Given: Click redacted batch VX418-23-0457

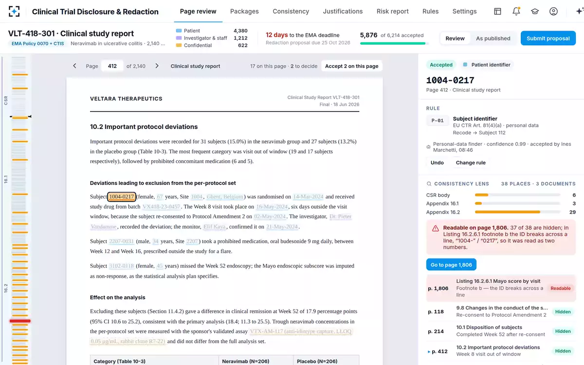Looking at the screenshot, I should [x=161, y=206].
